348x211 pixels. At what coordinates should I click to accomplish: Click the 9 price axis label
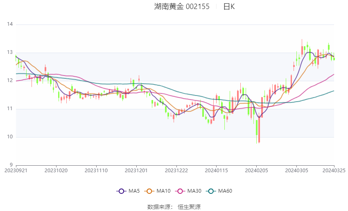(x=11, y=165)
